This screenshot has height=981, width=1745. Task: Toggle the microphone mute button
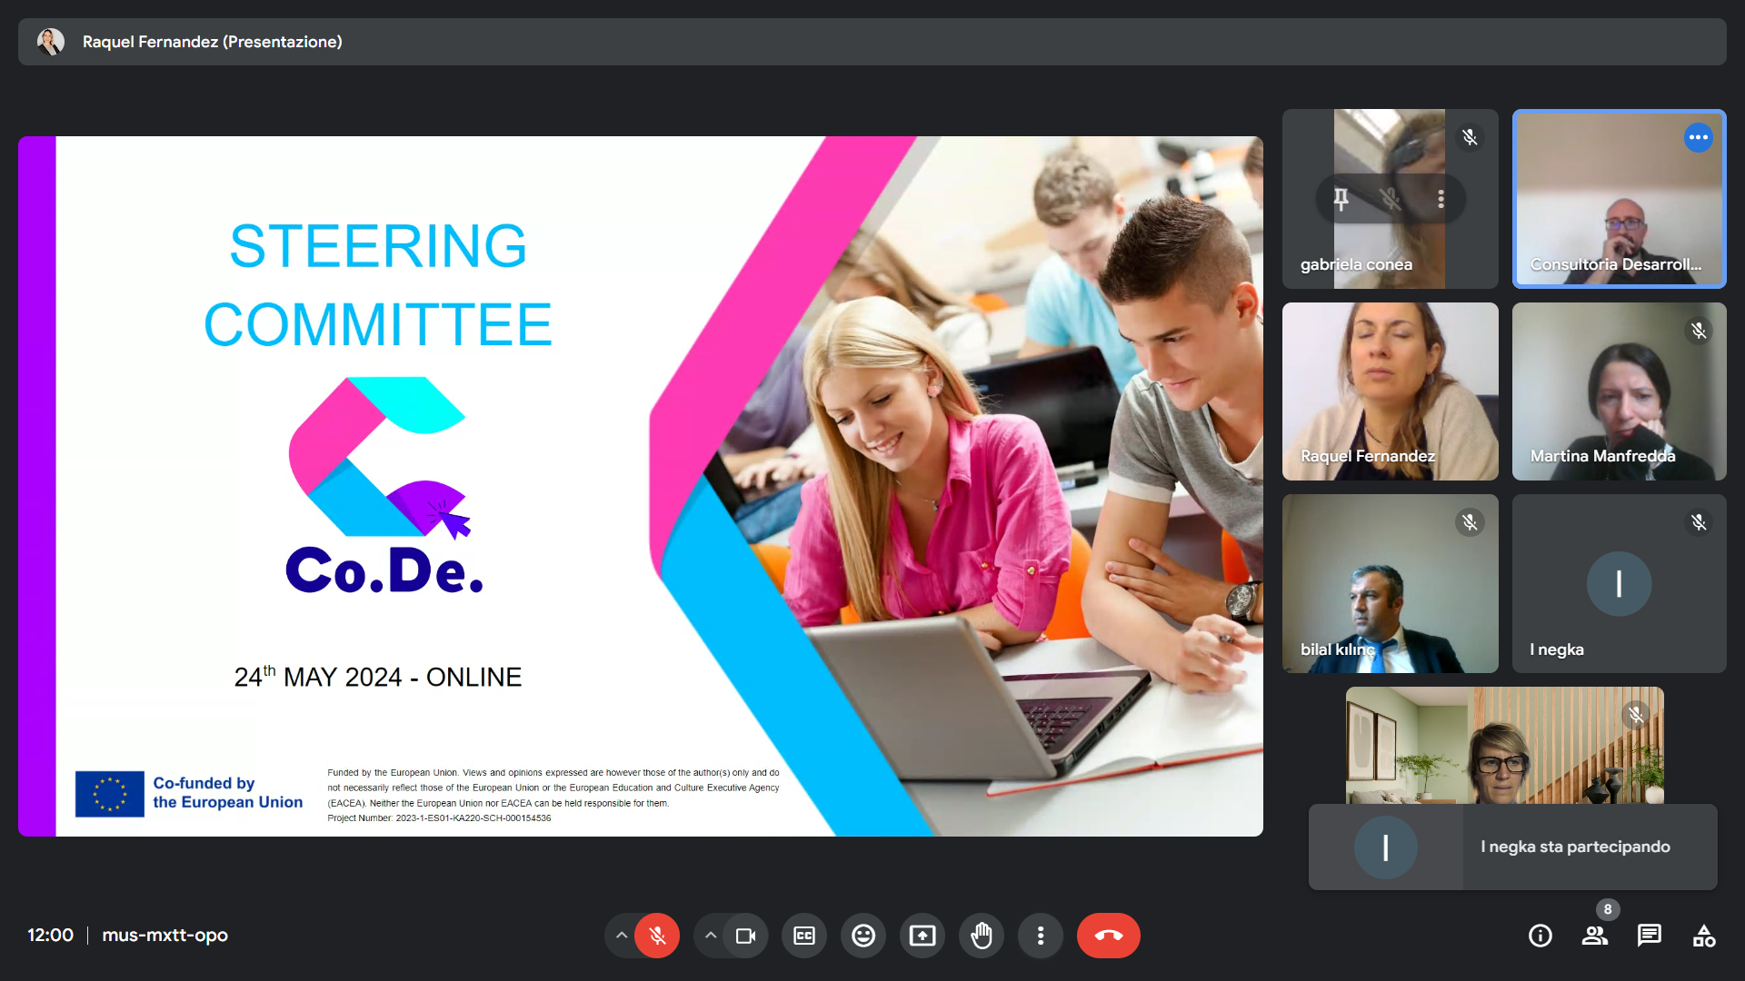tap(657, 936)
